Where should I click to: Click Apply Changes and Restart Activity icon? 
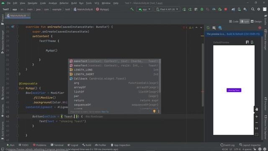(190, 9)
